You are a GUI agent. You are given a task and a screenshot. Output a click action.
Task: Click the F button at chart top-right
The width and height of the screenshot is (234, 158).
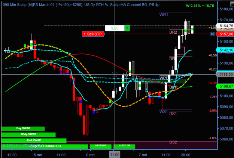(232, 4)
